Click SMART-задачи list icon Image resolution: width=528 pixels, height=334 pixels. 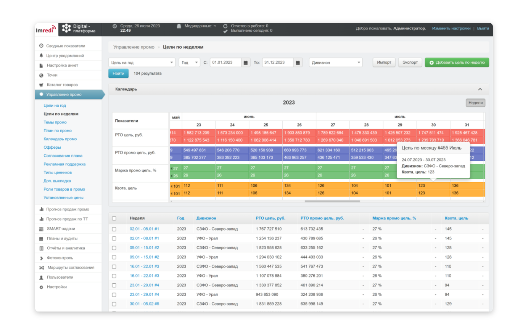41,229
